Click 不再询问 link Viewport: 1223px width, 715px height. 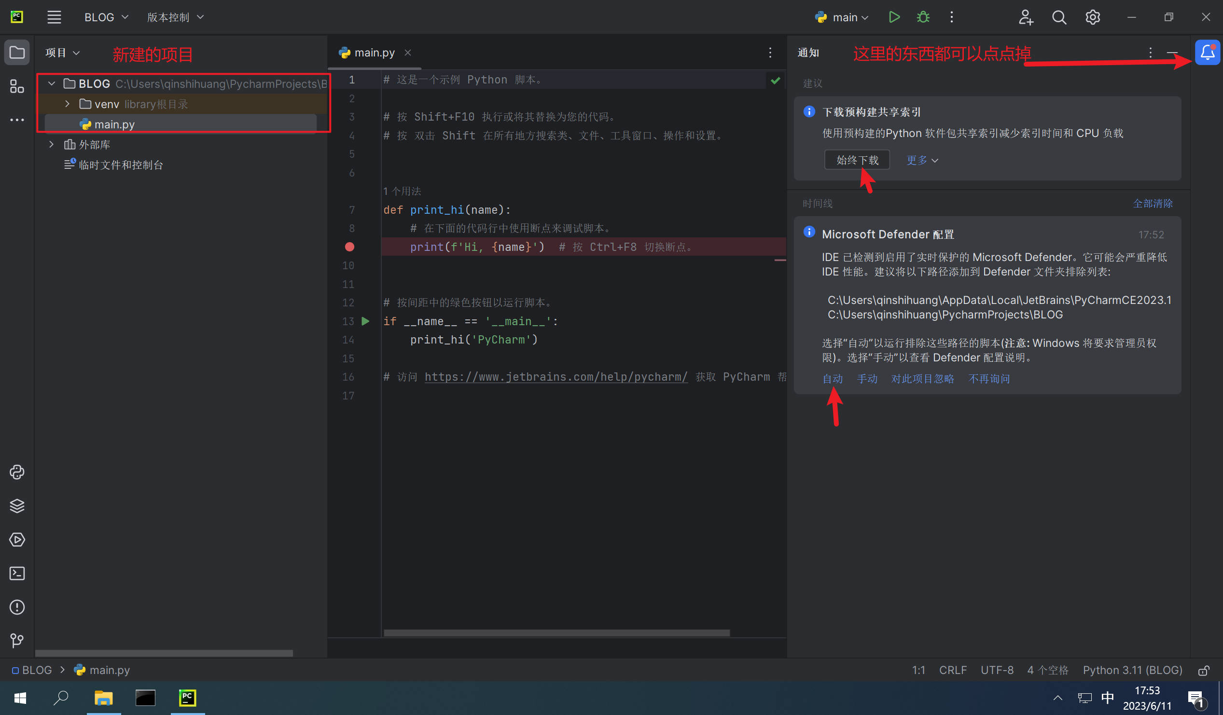[989, 378]
